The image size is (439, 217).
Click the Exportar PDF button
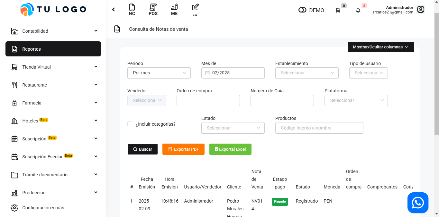pos(183,149)
